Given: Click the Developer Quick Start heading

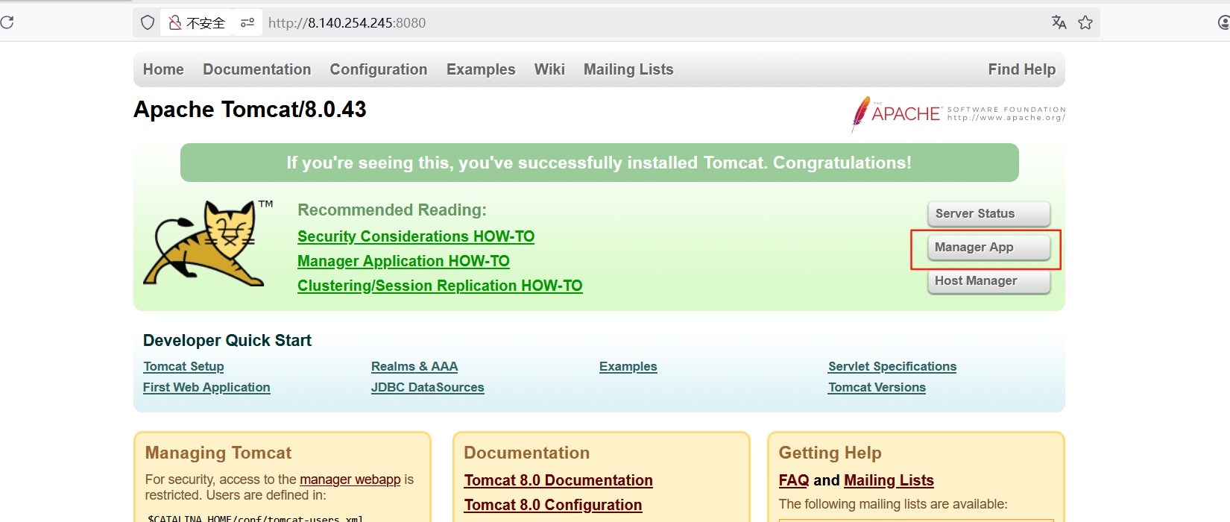Looking at the screenshot, I should [x=227, y=340].
